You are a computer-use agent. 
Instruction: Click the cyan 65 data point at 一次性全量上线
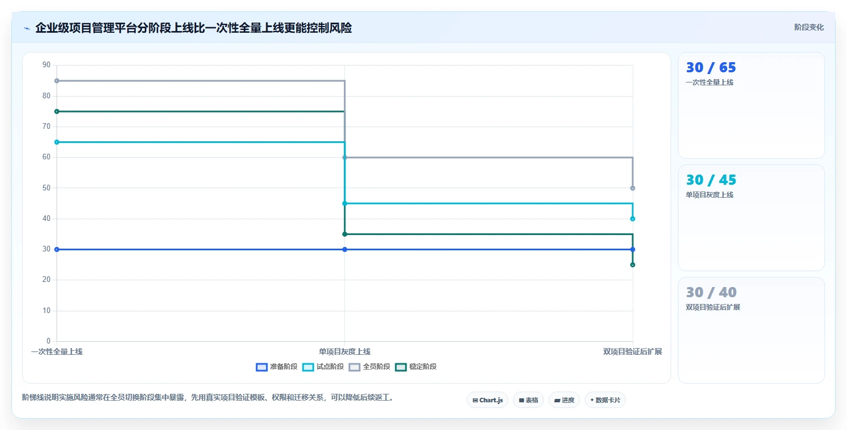[57, 142]
